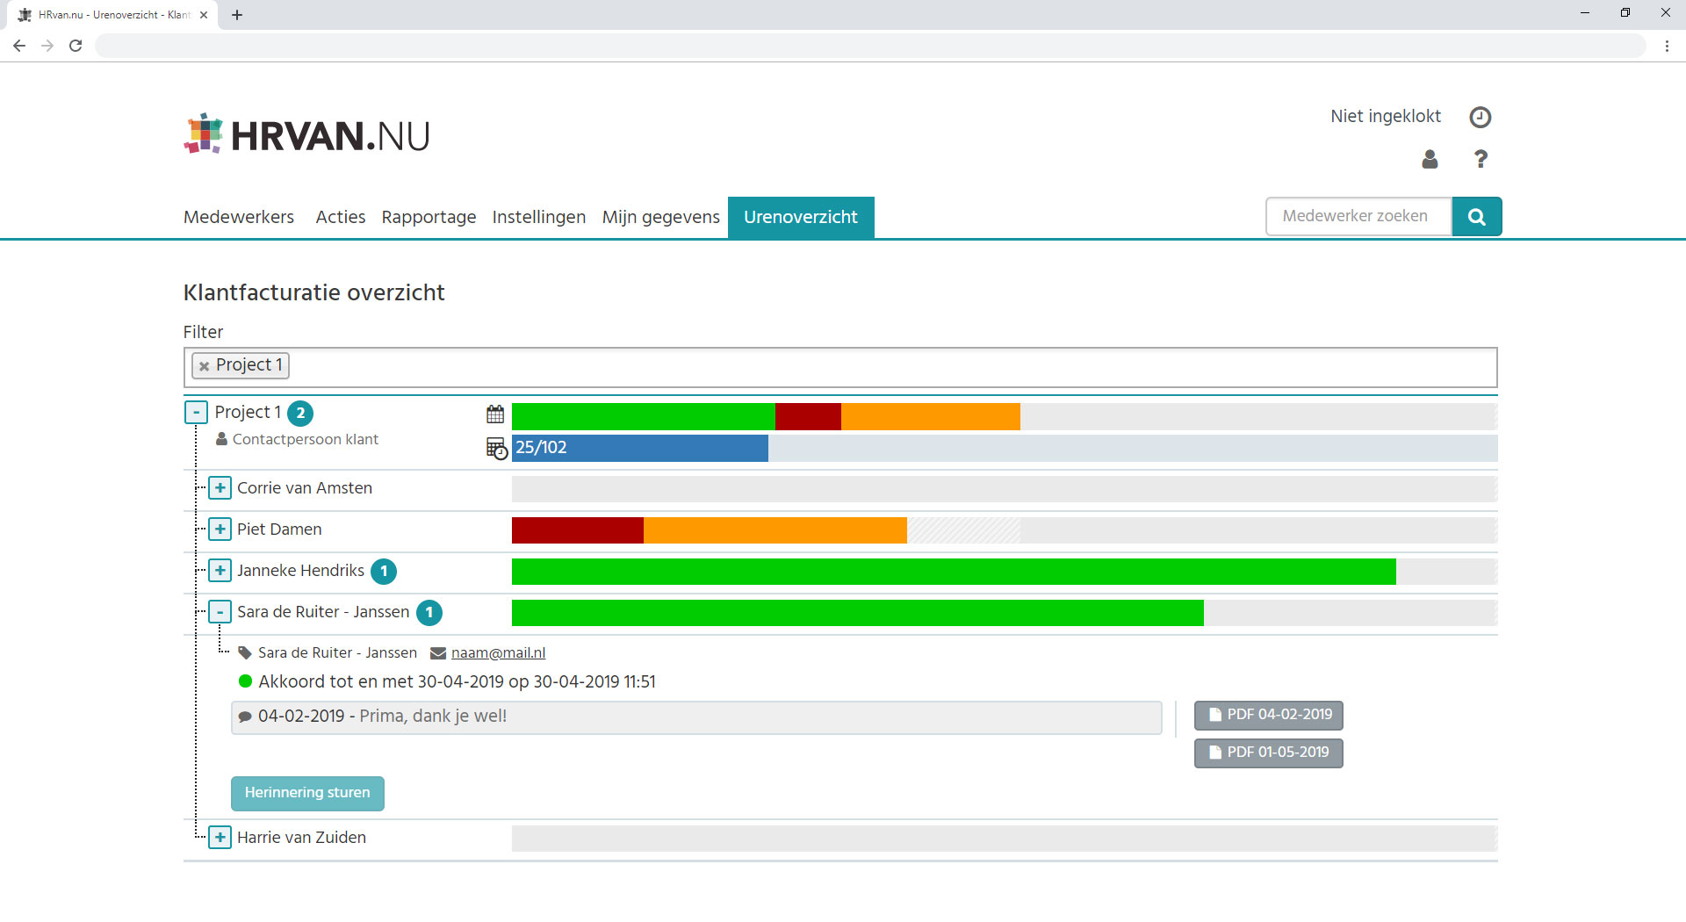This screenshot has width=1686, height=922.
Task: Click Contactpersoon klant text
Action: pyautogui.click(x=306, y=439)
